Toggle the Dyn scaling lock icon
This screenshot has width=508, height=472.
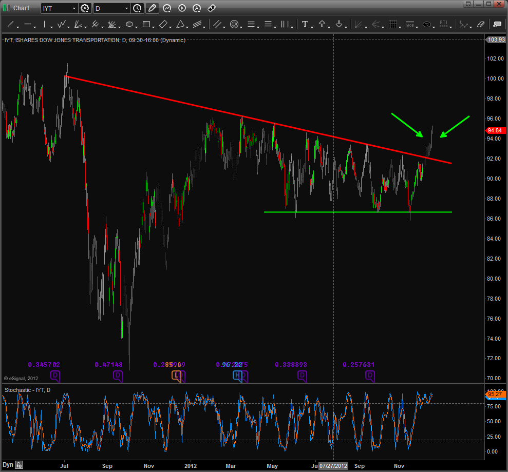(18, 465)
